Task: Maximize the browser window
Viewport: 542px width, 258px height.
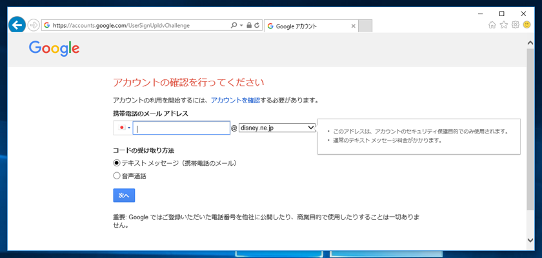Action: [x=502, y=14]
